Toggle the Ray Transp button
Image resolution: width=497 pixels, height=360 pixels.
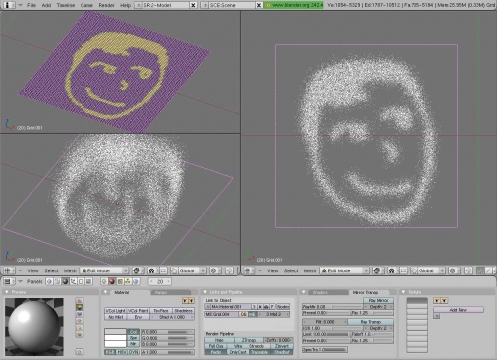coord(371,322)
